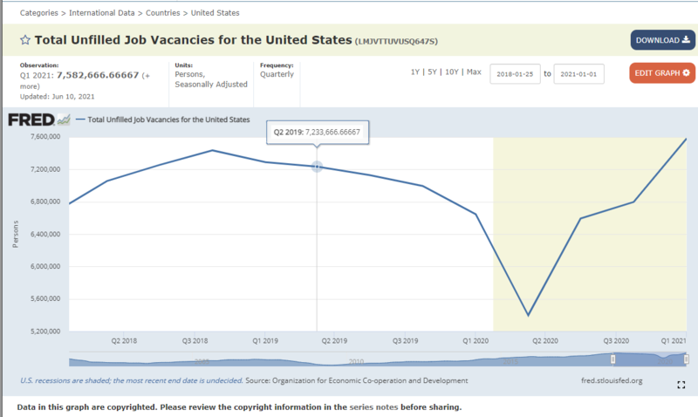Go to International Data breadcrumb
The height and width of the screenshot is (417, 698).
click(102, 13)
